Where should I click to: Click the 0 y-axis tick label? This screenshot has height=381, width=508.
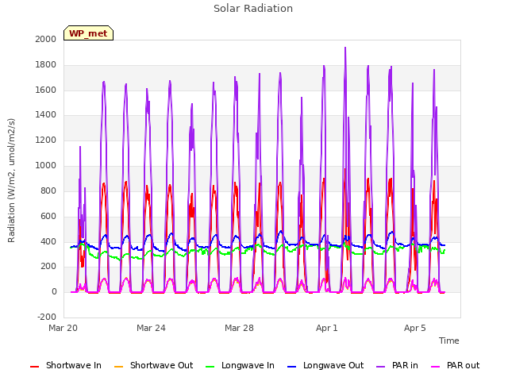point(54,292)
